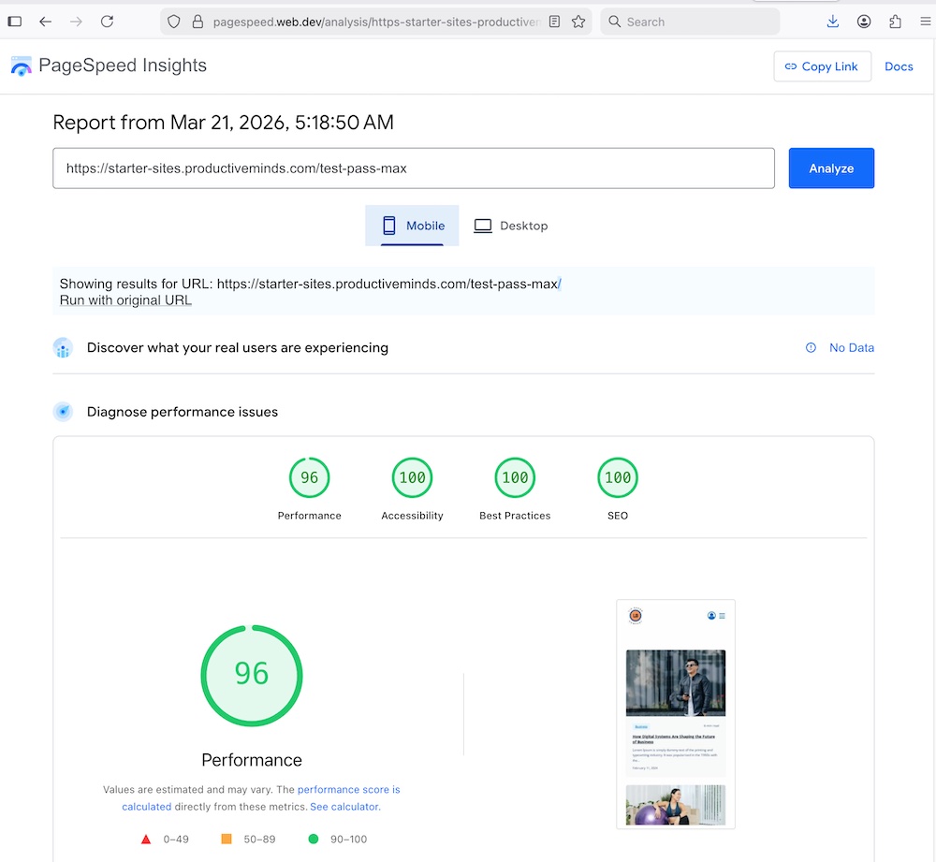This screenshot has width=936, height=862.
Task: Click the PageSpeed Insights logo
Action: tap(21, 66)
